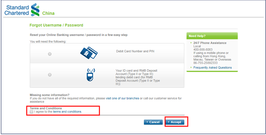Click the arrow bullet beside Frequently Asked Questions
Image resolution: width=266 pixels, height=135 pixels.
coord(191,68)
